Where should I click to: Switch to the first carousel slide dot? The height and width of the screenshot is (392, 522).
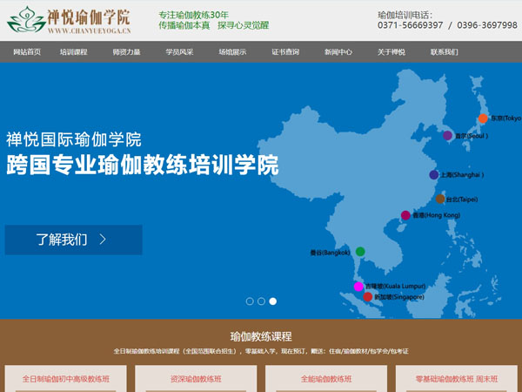pyautogui.click(x=250, y=301)
